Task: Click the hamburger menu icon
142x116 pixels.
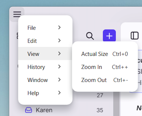Action: [x=17, y=14]
